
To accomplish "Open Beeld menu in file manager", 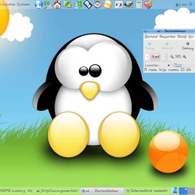I will point(182,37).
